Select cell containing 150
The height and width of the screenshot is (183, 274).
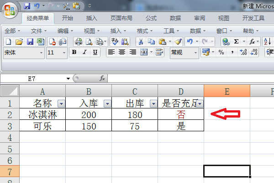coord(89,126)
